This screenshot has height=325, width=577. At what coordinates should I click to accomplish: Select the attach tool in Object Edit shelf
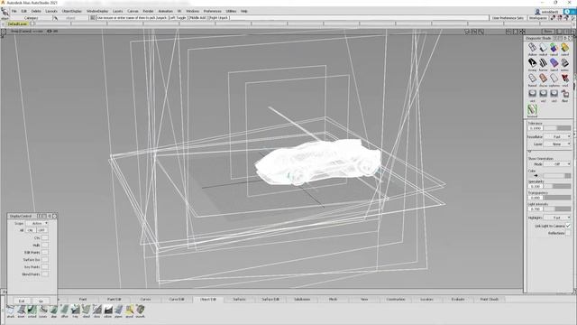coord(10,310)
